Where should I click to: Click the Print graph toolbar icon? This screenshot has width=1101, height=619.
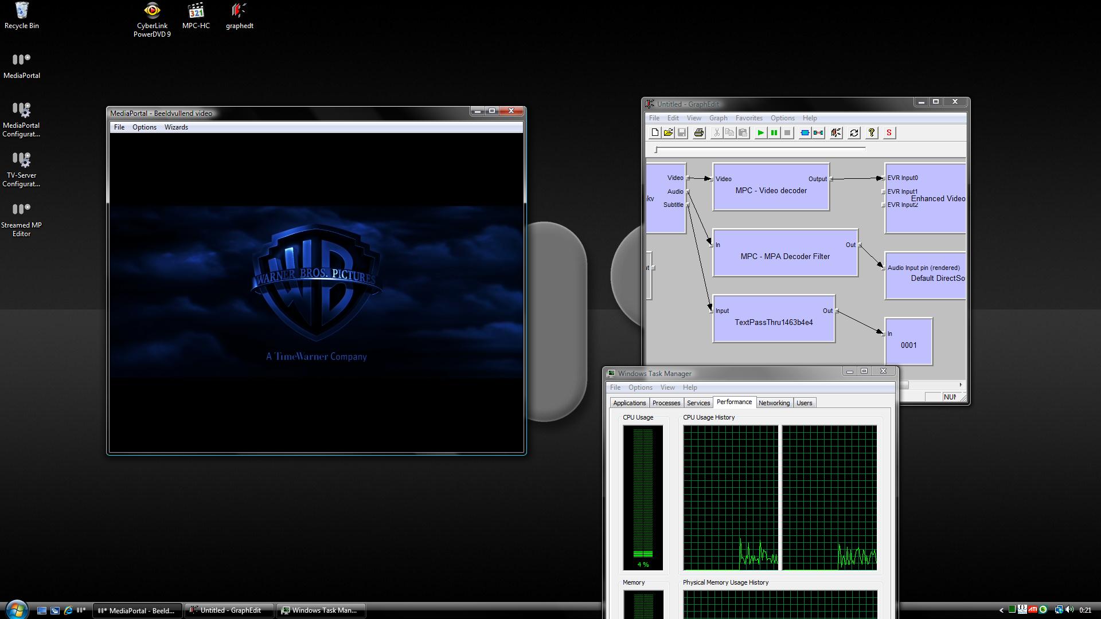698,133
